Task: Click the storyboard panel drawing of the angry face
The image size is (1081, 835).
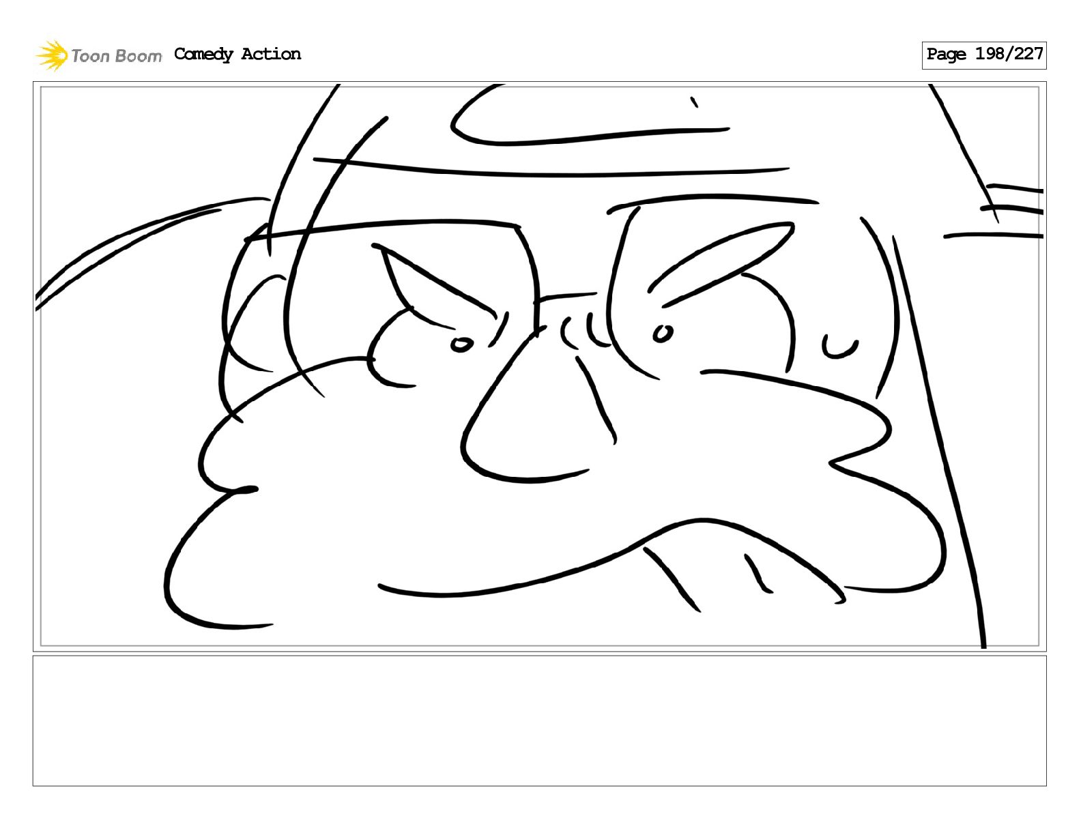Action: pyautogui.click(x=539, y=366)
